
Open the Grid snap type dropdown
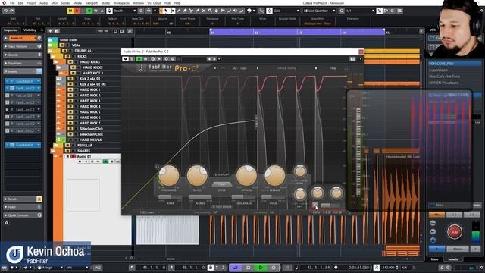286,11
